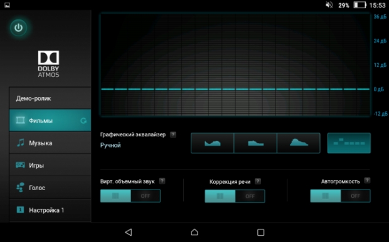Screen dimensions: 389x242
Task: Tap the Android home button
Action: point(194,232)
